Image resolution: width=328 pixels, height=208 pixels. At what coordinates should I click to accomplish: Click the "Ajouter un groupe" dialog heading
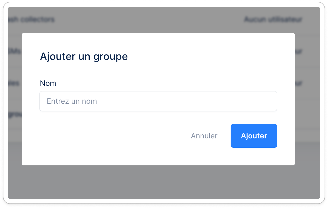(84, 56)
